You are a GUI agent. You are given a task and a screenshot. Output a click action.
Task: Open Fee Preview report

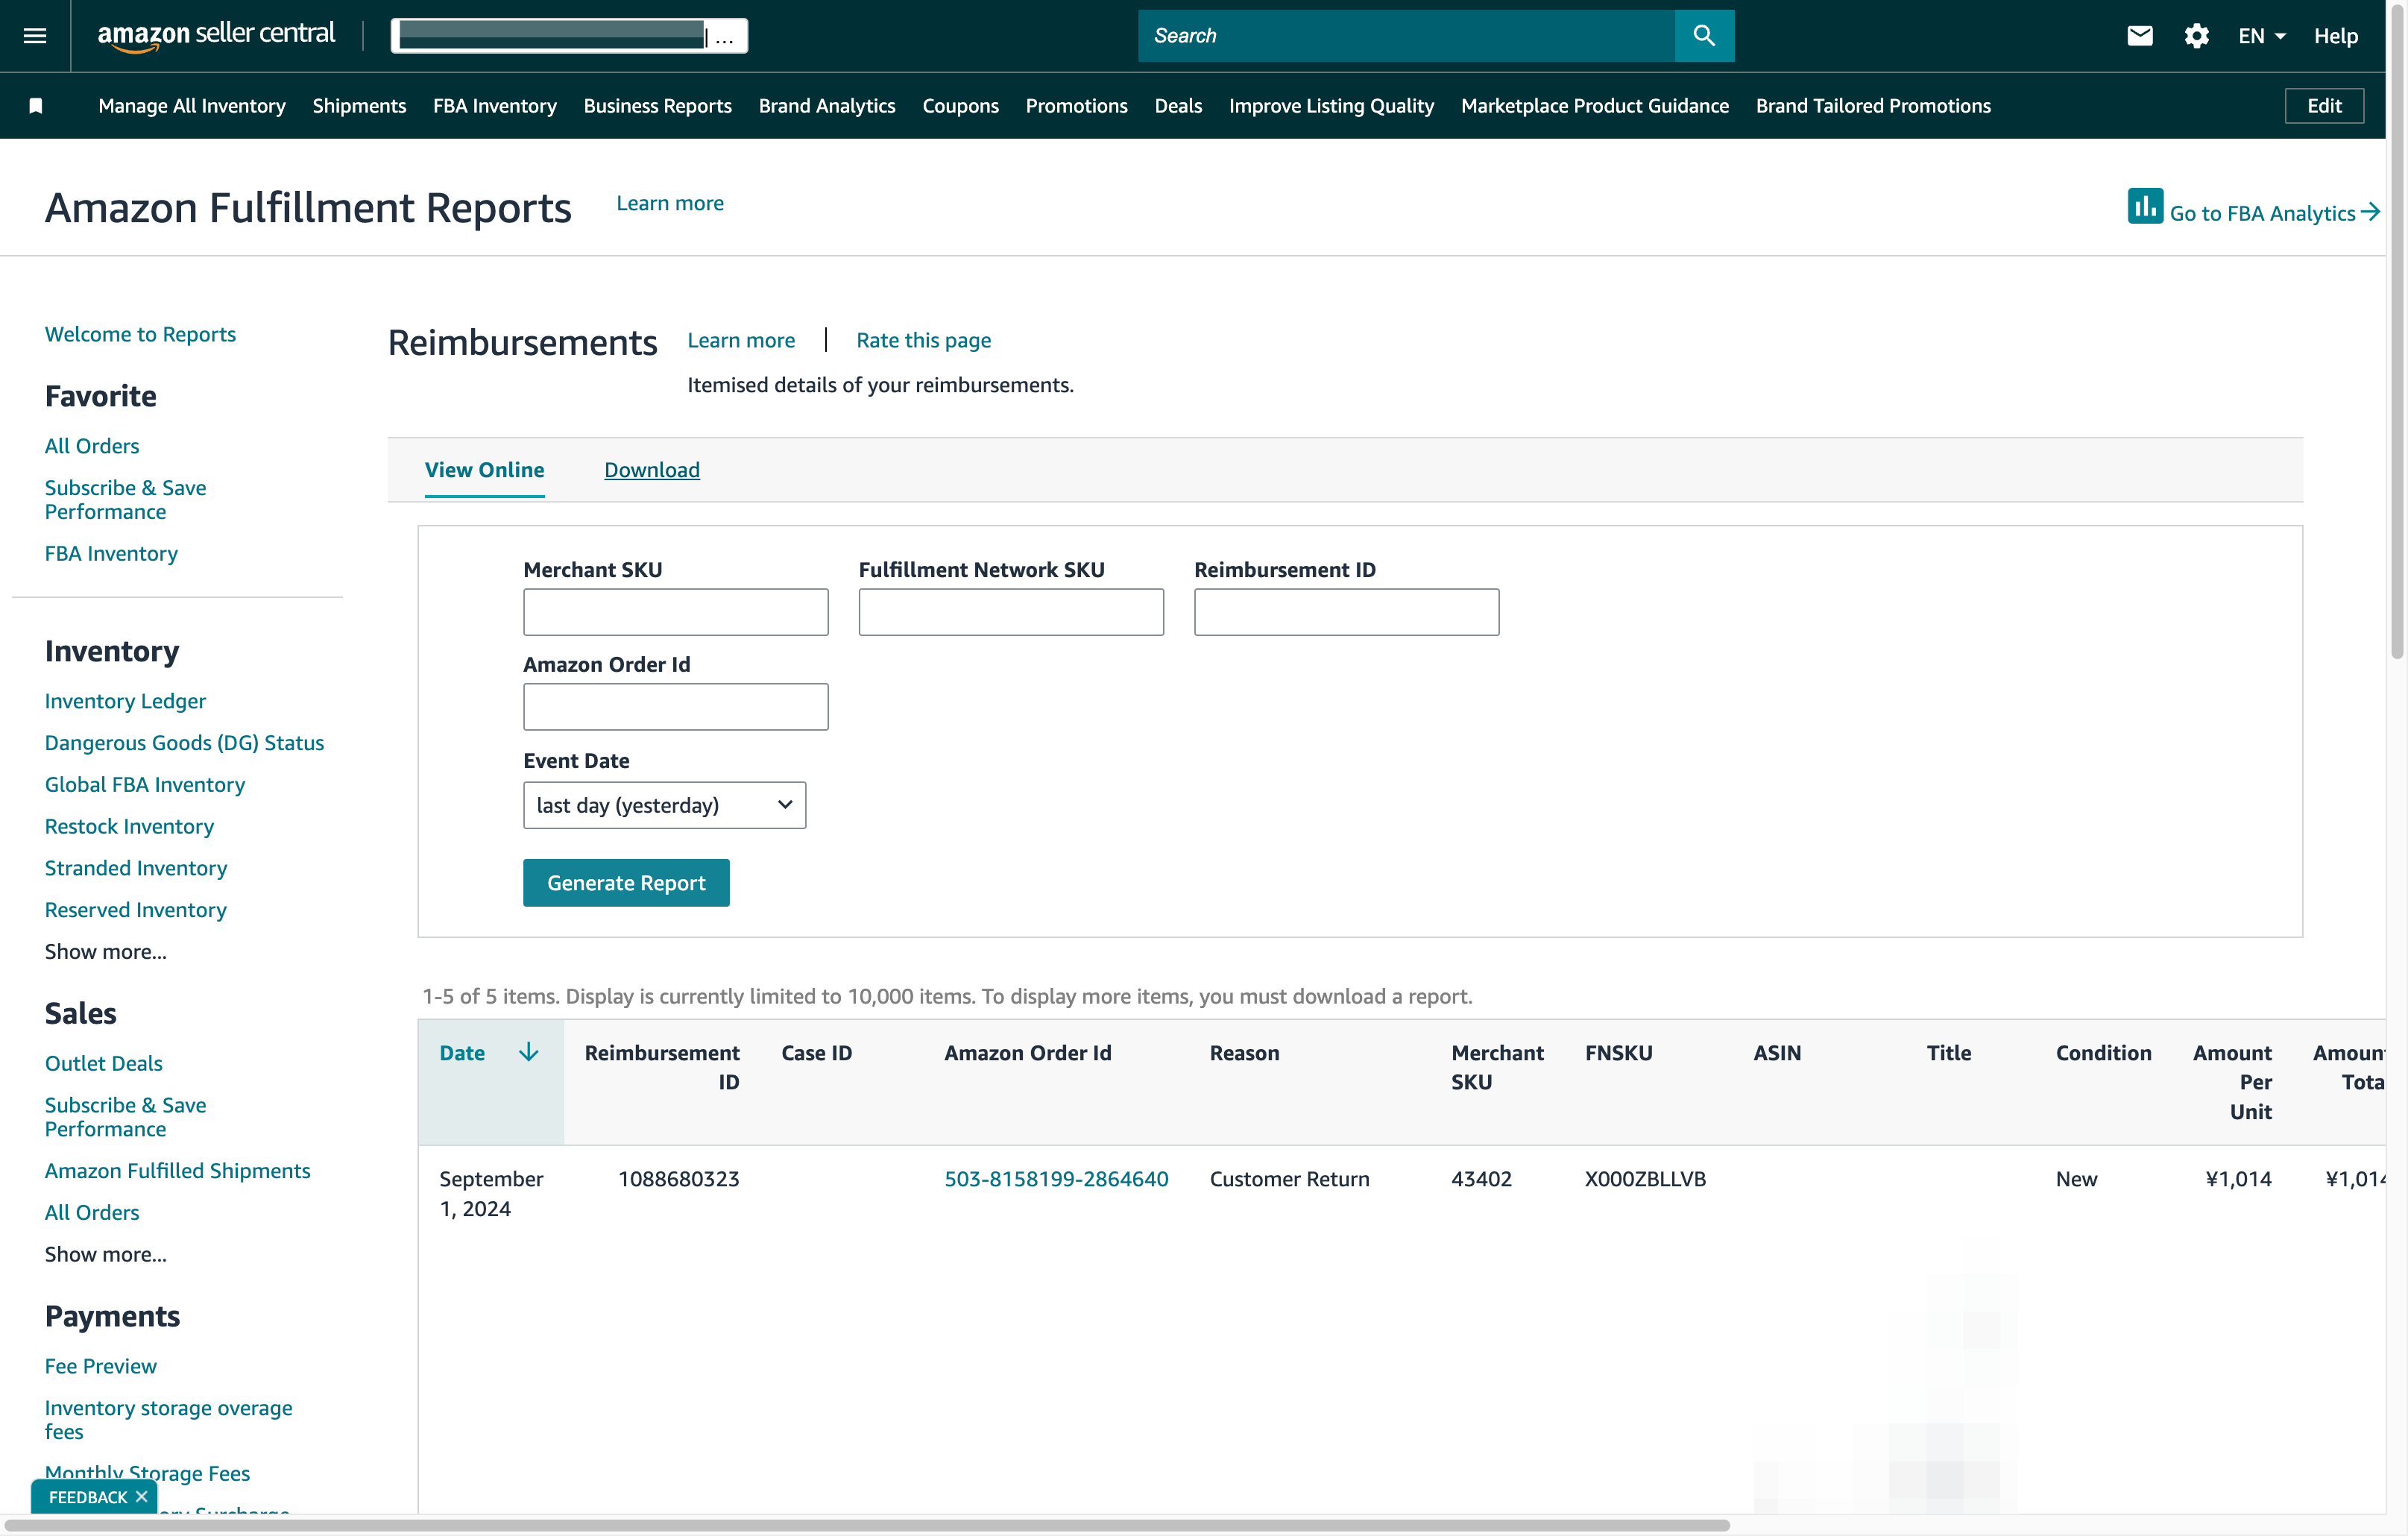[101, 1366]
